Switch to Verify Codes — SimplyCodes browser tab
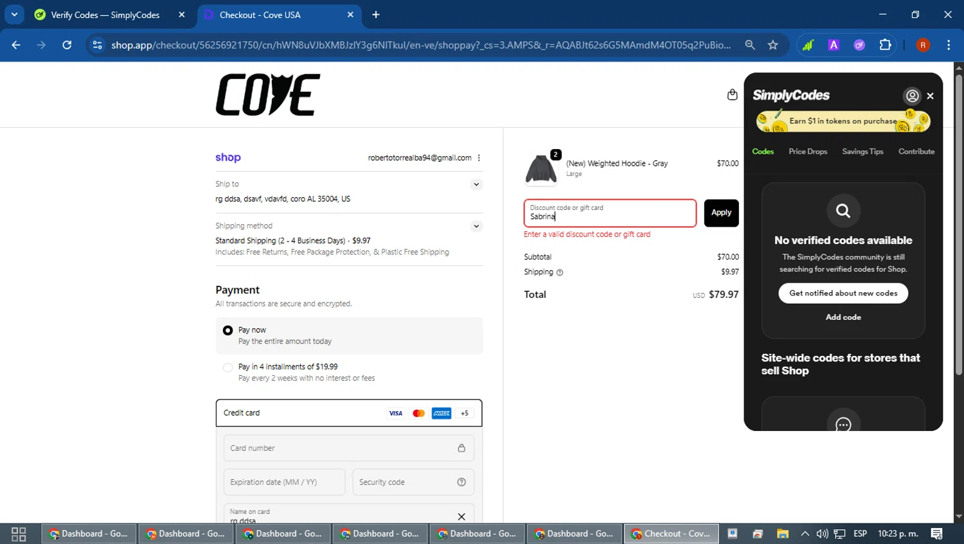The height and width of the screenshot is (544, 964). [x=106, y=15]
